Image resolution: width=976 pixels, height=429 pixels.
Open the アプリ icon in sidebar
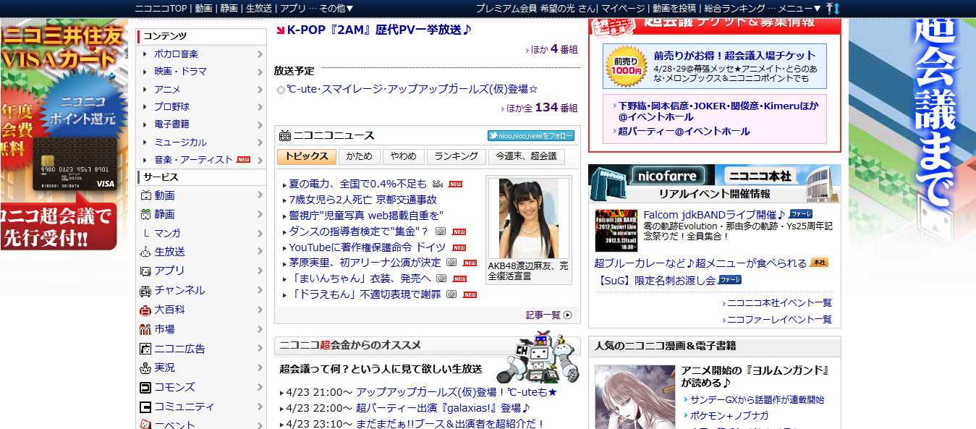145,271
